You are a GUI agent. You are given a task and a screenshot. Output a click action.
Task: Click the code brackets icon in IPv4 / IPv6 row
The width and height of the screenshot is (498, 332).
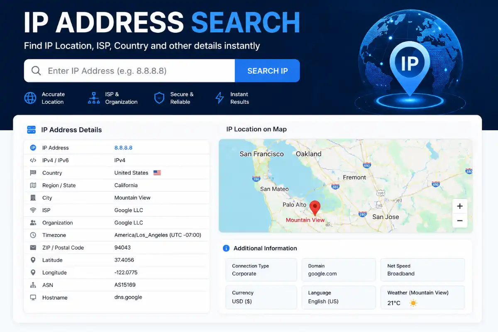(33, 160)
